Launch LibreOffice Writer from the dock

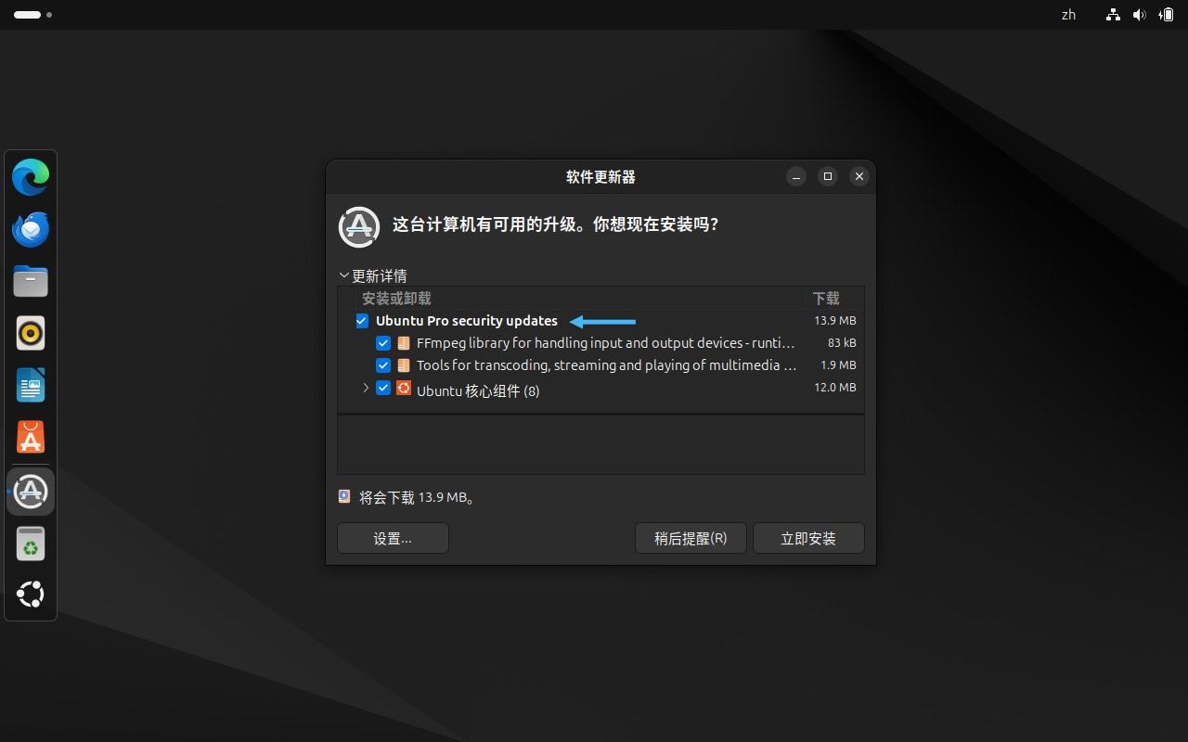[31, 384]
